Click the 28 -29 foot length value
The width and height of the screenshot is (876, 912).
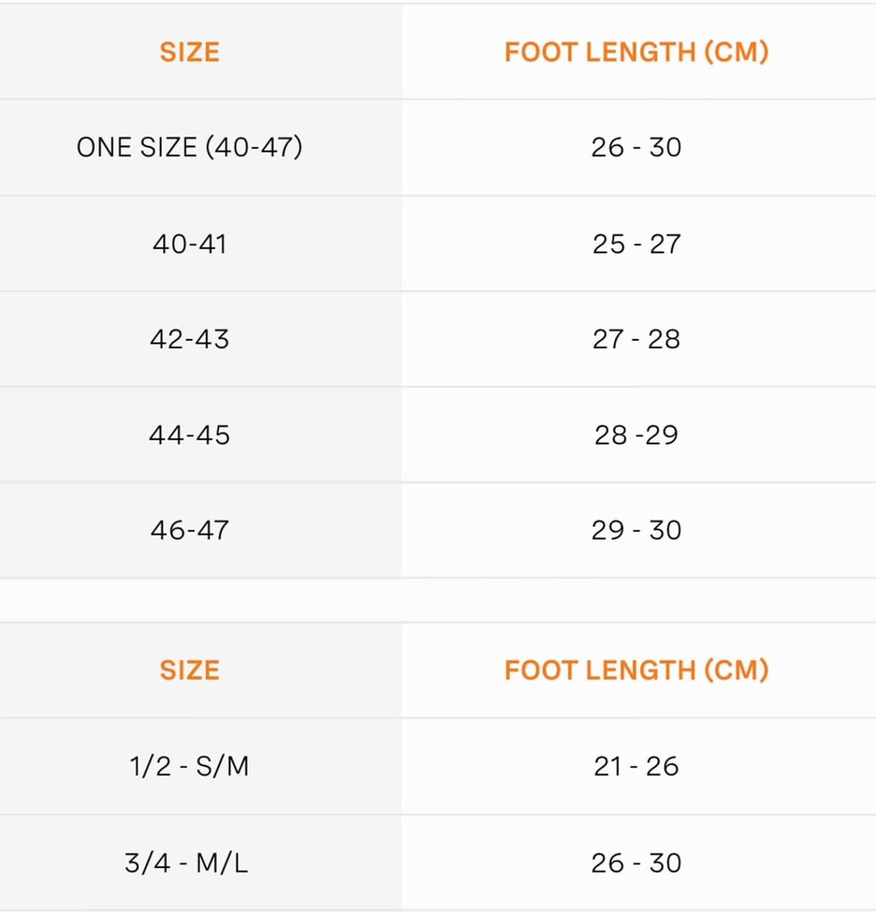[636, 435]
